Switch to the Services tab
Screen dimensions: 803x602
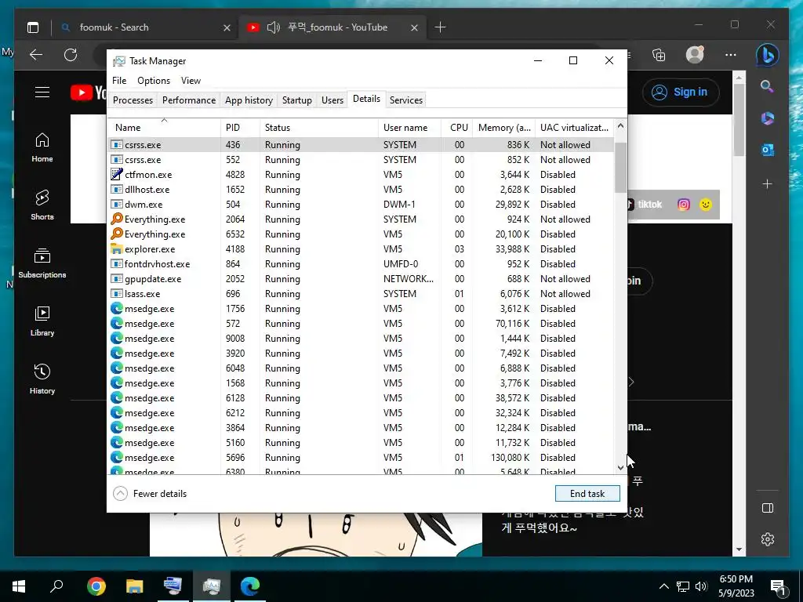tap(406, 100)
